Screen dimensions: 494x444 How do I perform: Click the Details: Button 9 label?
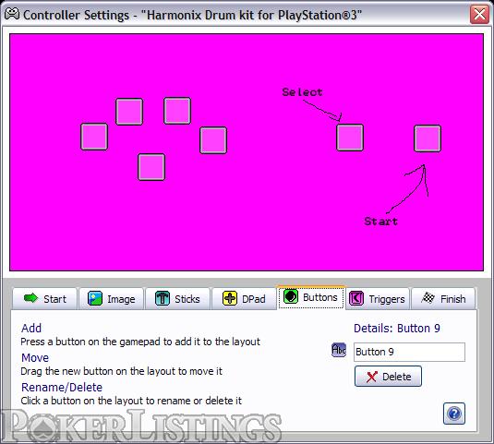coord(397,328)
